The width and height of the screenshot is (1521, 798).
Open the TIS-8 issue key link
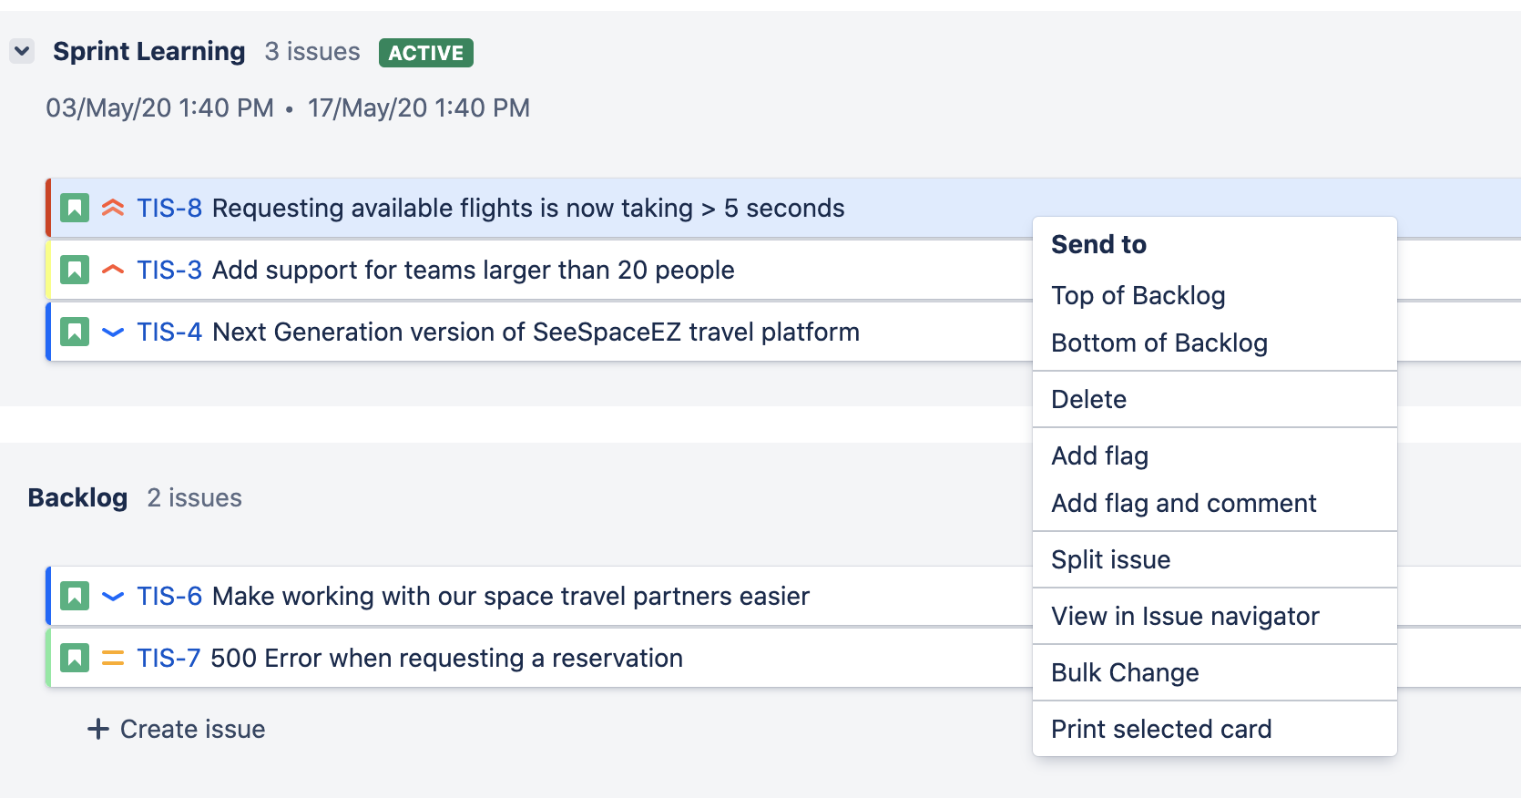169,208
